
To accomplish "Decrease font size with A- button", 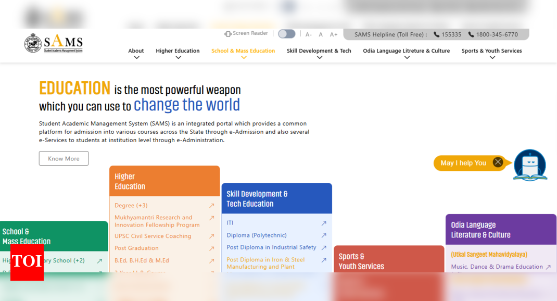I will pyautogui.click(x=309, y=34).
